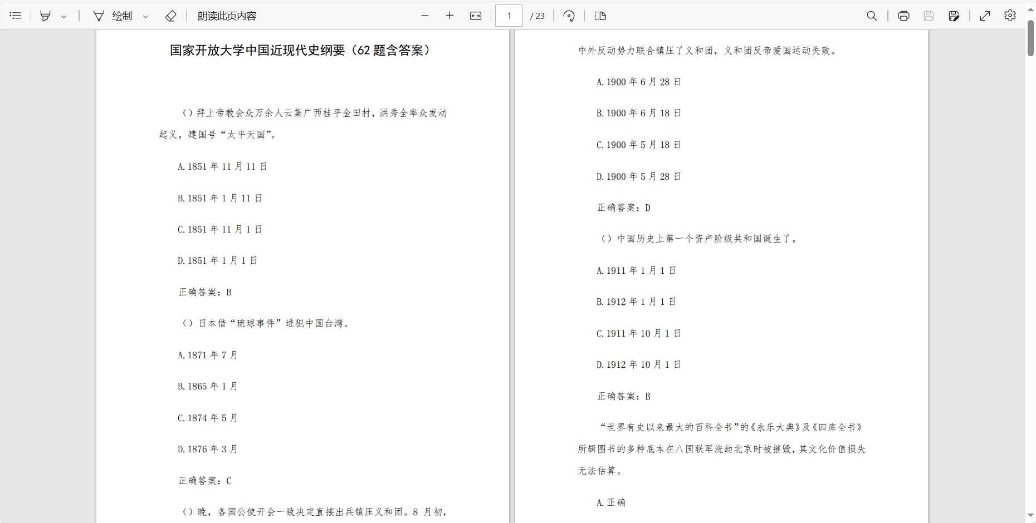The height and width of the screenshot is (523, 1036).
Task: Click the scrollbar up arrow
Action: click(1030, 9)
